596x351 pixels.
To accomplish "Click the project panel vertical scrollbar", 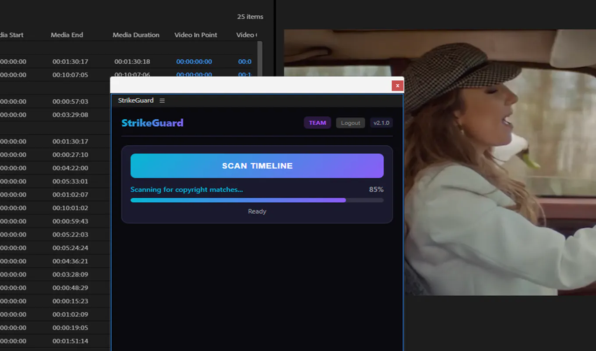I will click(260, 59).
